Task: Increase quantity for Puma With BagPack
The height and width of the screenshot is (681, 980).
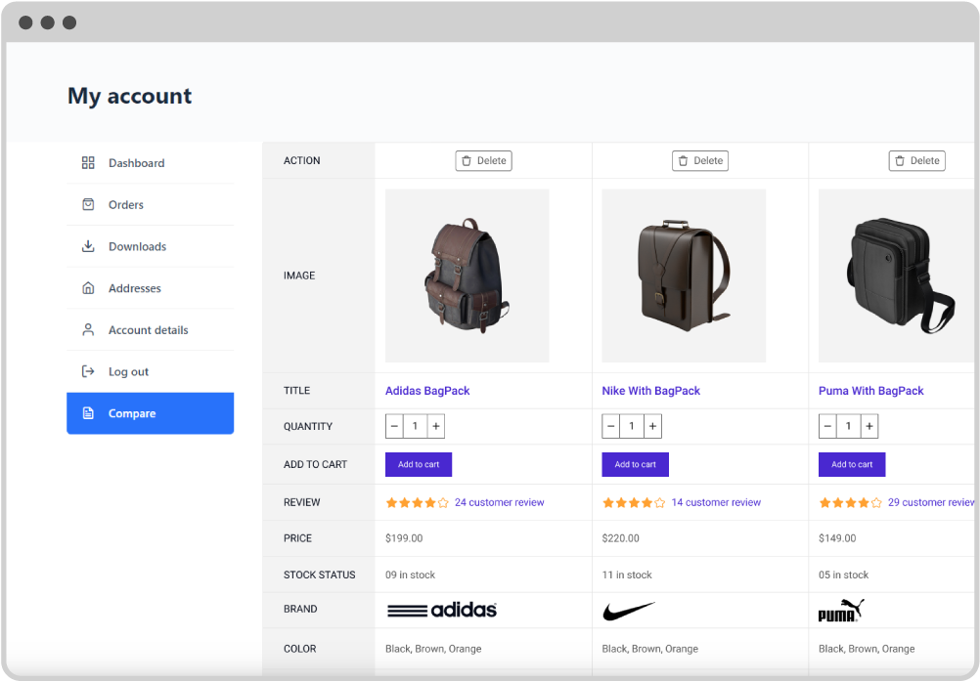Action: pos(869,426)
